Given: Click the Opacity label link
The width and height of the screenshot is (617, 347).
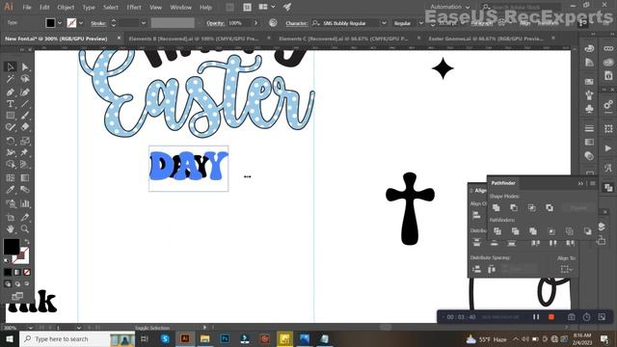Looking at the screenshot, I should tap(215, 23).
